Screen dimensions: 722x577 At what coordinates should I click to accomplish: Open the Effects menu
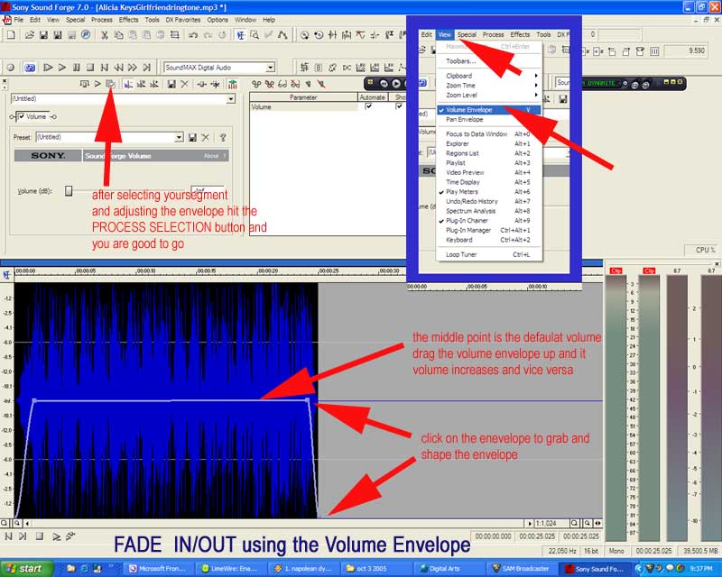pos(129,19)
